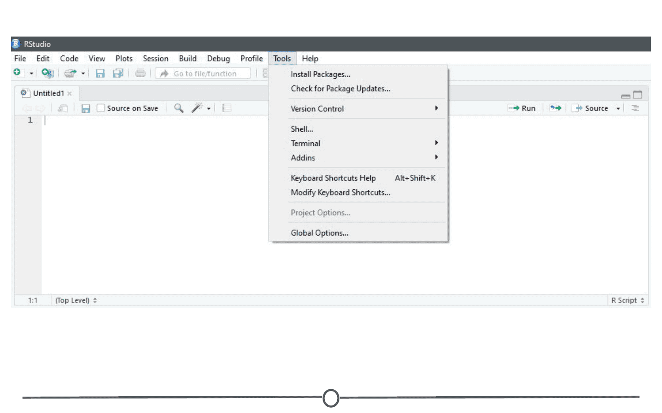Viewport: 662px width, 413px height.
Task: Open the R Script file type selector
Action: (x=628, y=300)
